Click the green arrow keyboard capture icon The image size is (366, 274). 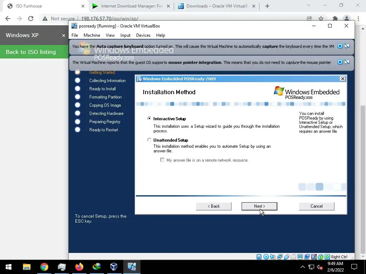click(327, 257)
